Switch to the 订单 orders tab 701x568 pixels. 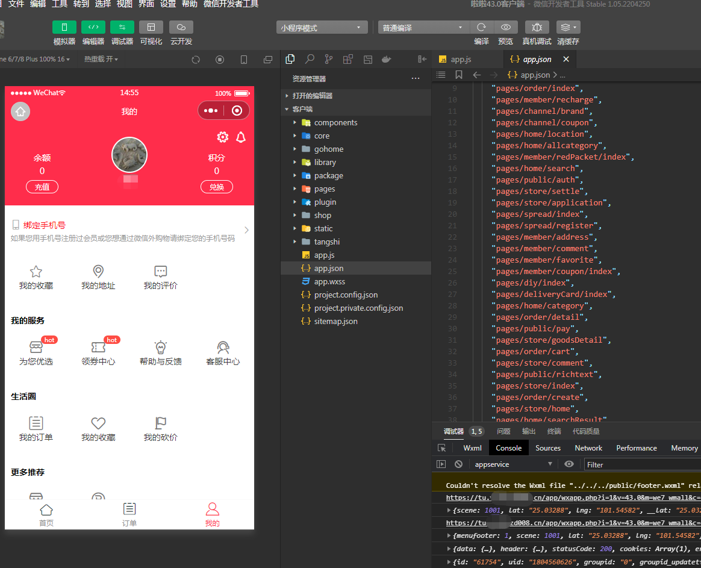click(129, 514)
